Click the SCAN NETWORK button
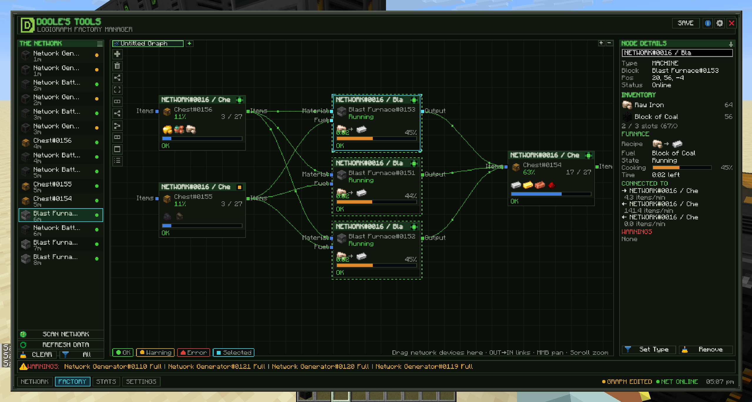 61,334
